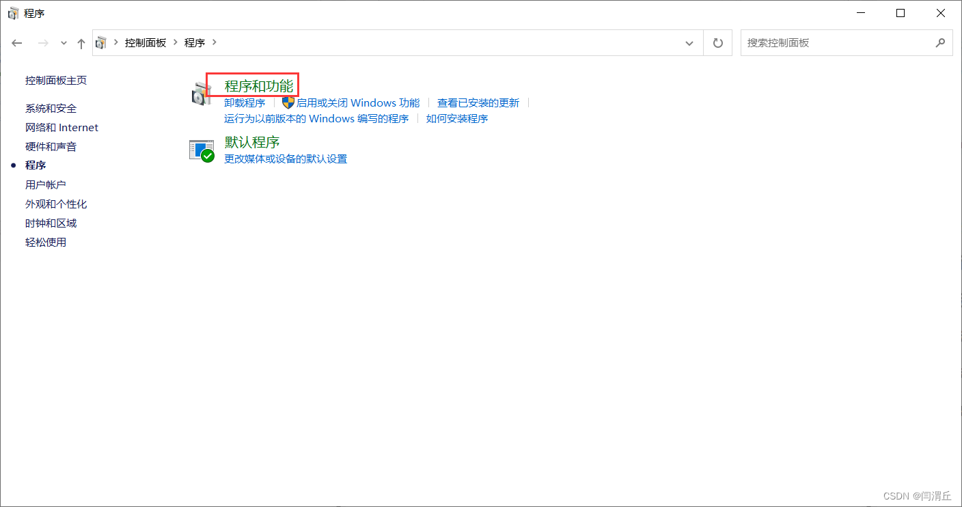
Task: Open 外观和个性化 category in sidebar
Action: (x=56, y=204)
